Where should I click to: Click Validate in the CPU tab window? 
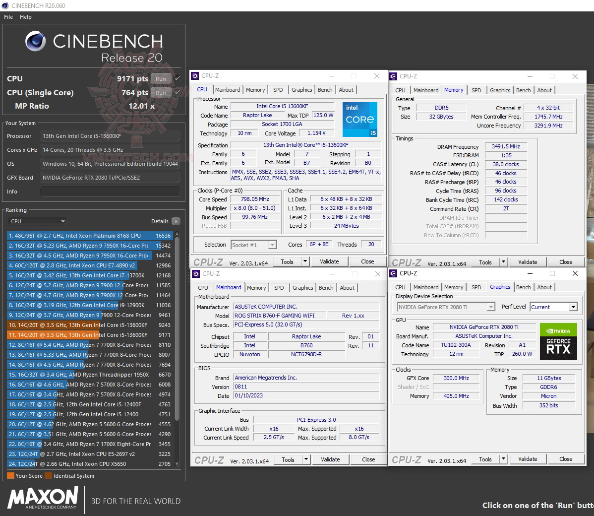coord(330,261)
